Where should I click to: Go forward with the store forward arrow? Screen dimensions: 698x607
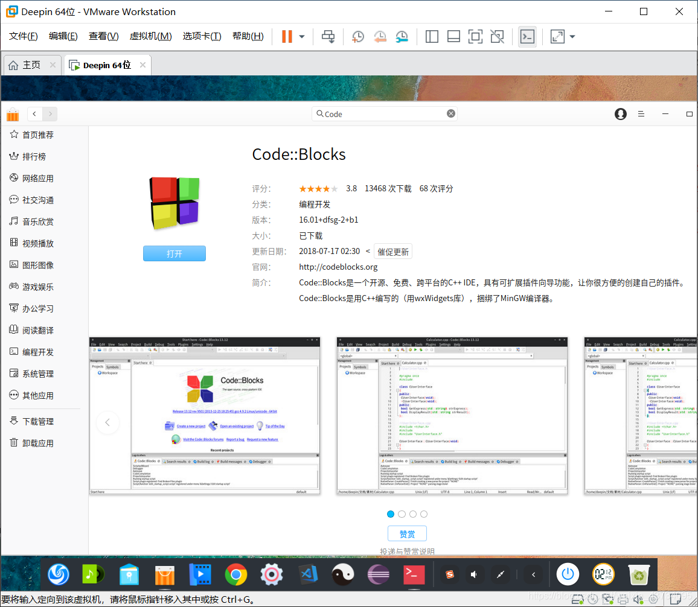tap(50, 114)
